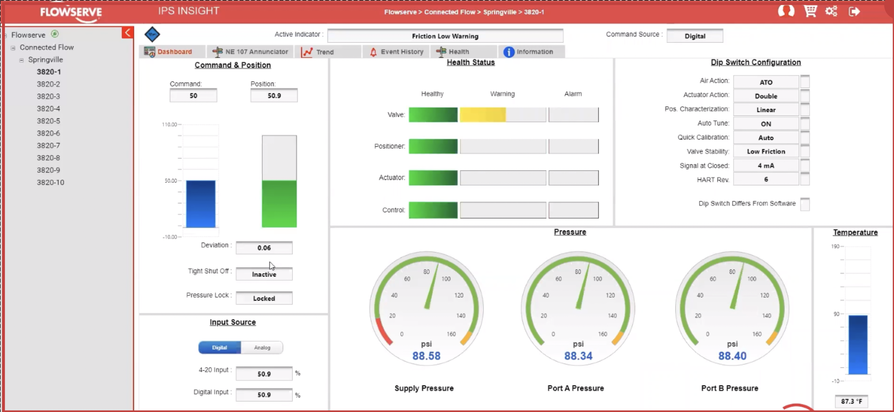Switch Input Source to Analog
894x412 pixels.
[263, 347]
